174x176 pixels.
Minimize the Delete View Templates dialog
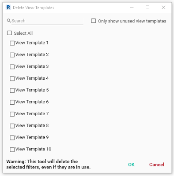coord(132,7)
